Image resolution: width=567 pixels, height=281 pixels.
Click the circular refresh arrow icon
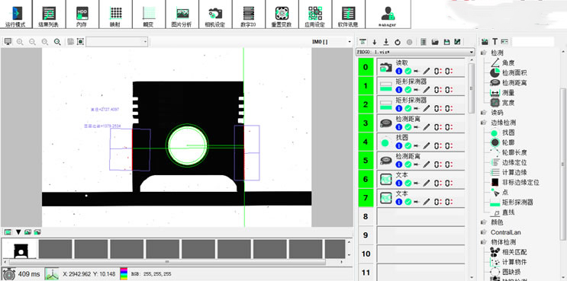click(x=398, y=42)
